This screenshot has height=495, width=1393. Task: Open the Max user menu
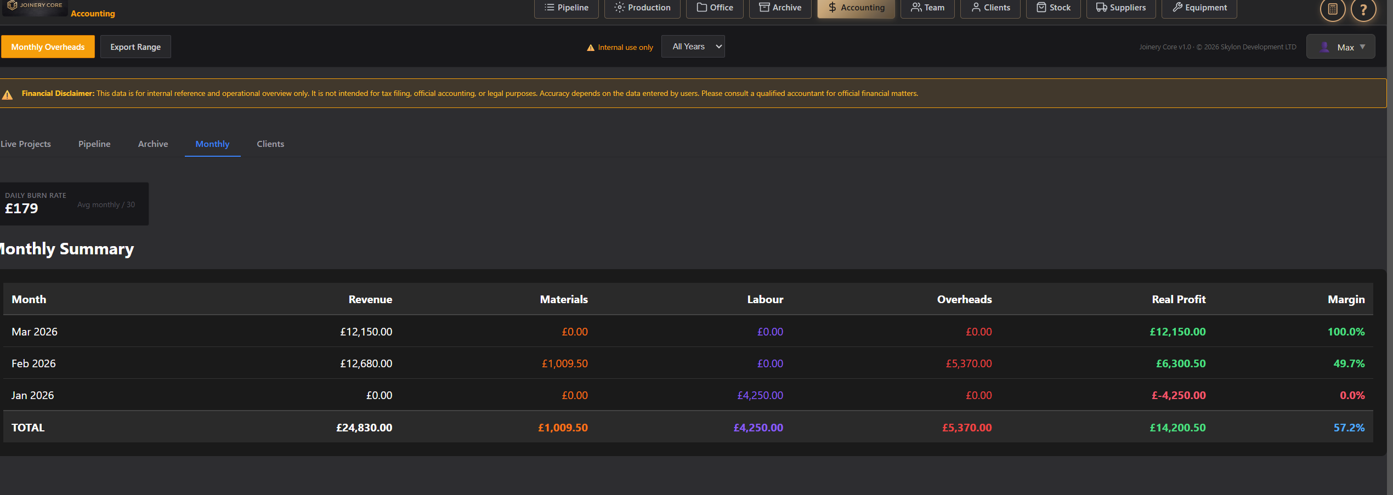pyautogui.click(x=1340, y=47)
